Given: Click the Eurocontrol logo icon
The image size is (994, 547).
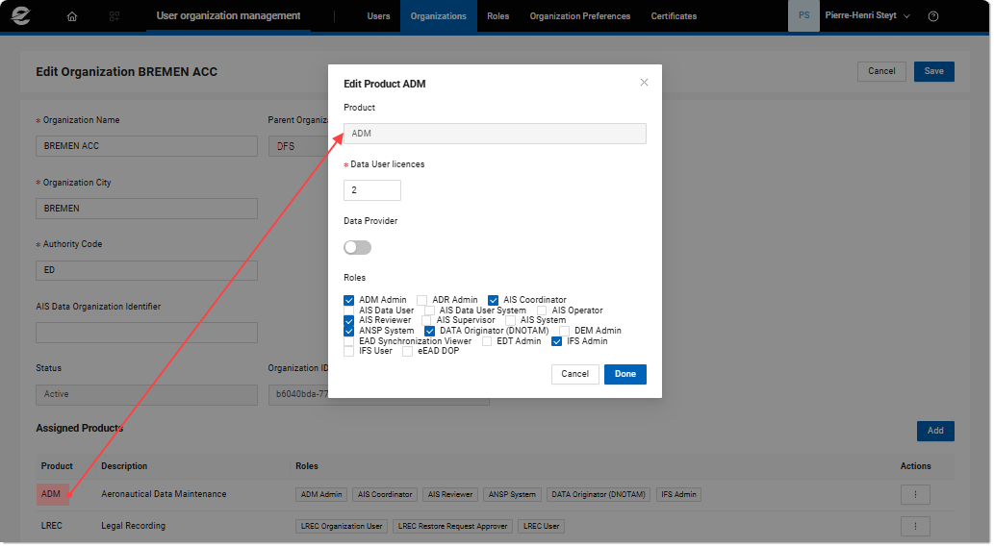Looking at the screenshot, I should [21, 16].
